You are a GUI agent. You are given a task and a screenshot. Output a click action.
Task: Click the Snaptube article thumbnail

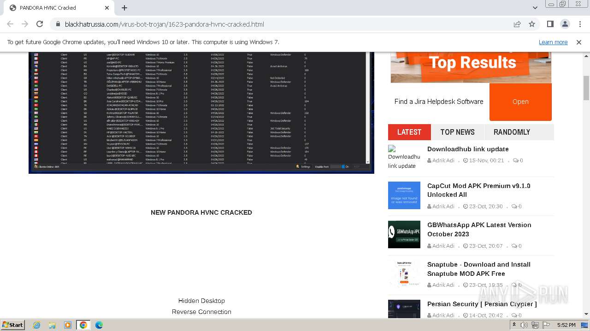(x=404, y=274)
